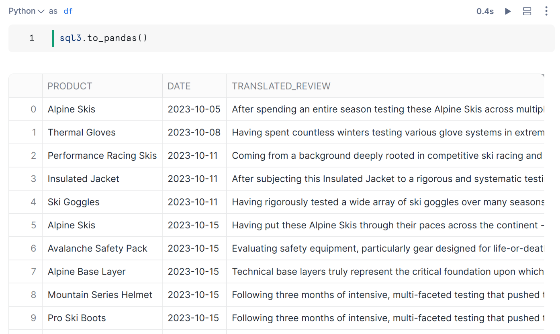Click the Pro Ski Boots product cell

[x=77, y=318]
